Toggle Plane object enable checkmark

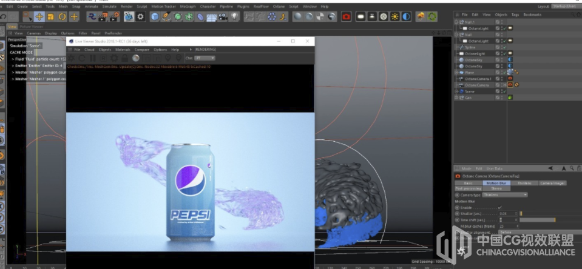[x=504, y=72]
